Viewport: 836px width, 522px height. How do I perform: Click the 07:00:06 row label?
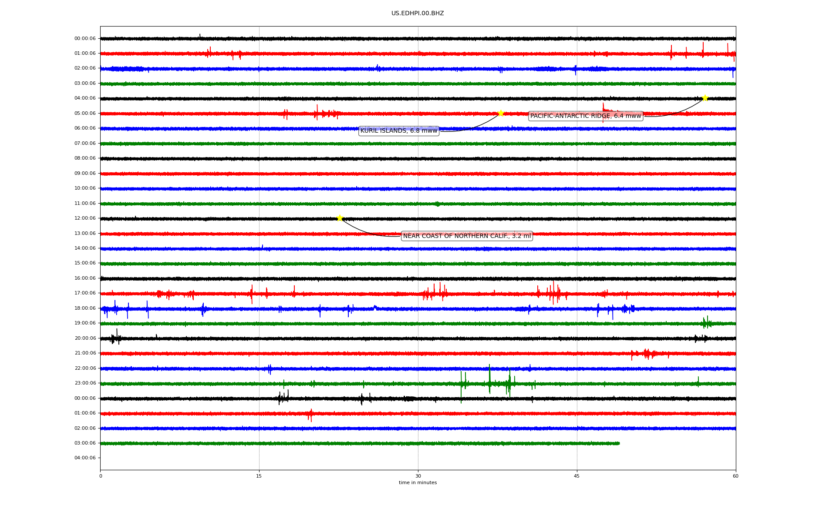(x=85, y=143)
